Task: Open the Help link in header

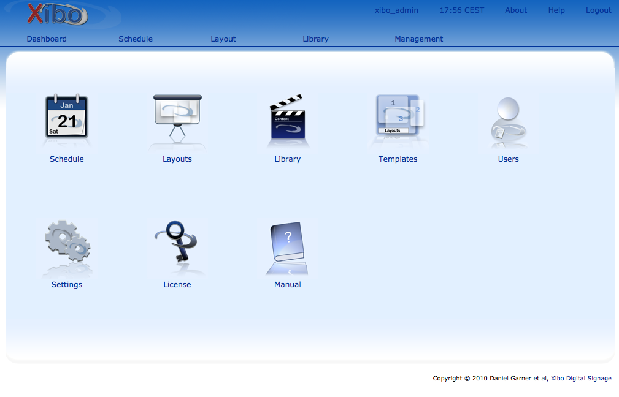Action: pyautogui.click(x=556, y=10)
